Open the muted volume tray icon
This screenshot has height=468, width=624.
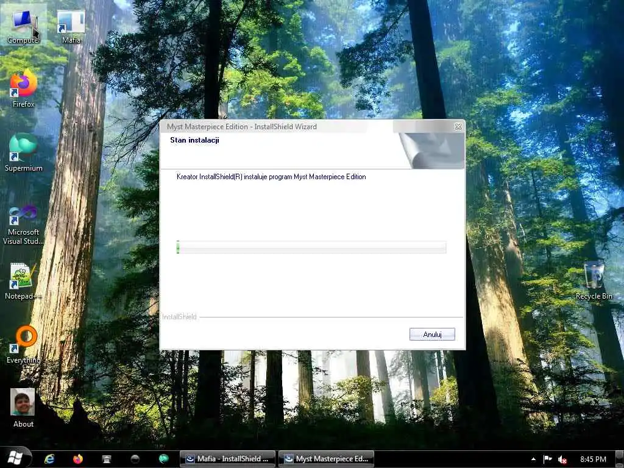[562, 459]
